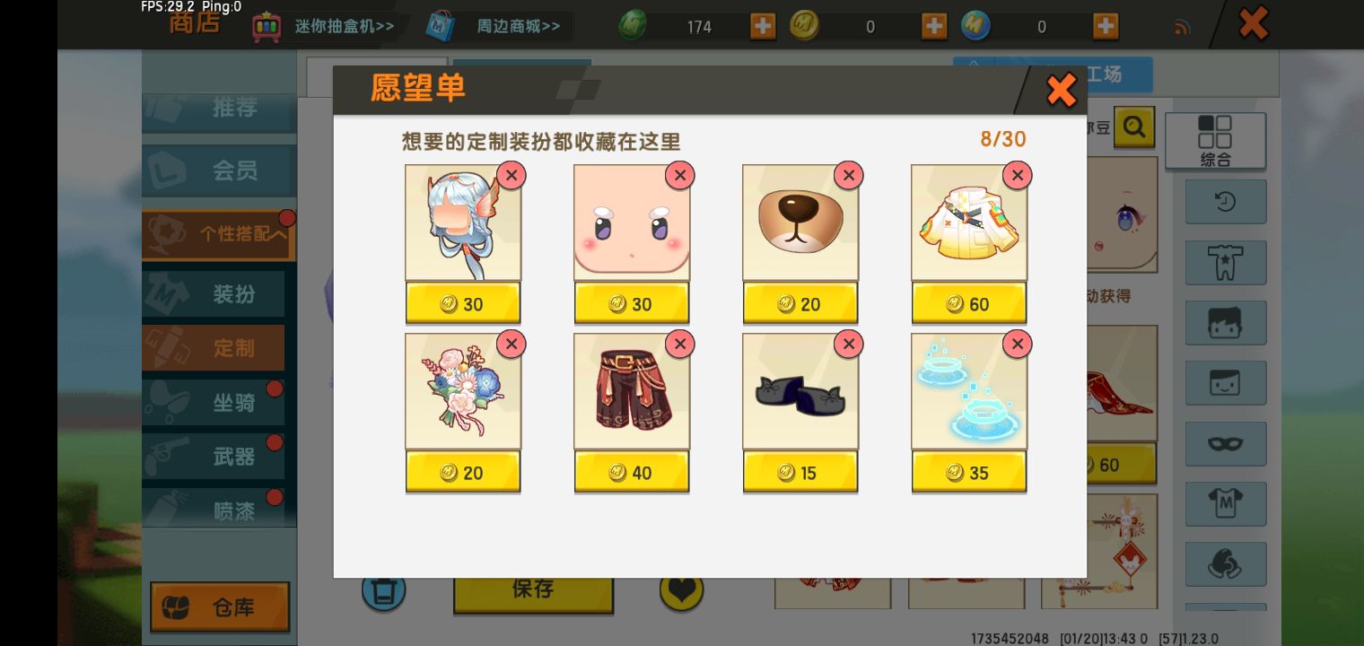Select the blushing face thumbnail
The width and height of the screenshot is (1364, 646).
(x=632, y=223)
